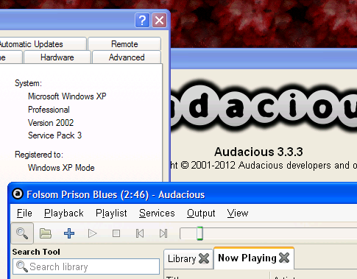Toggle the Search Tool magnifier button

click(22, 233)
